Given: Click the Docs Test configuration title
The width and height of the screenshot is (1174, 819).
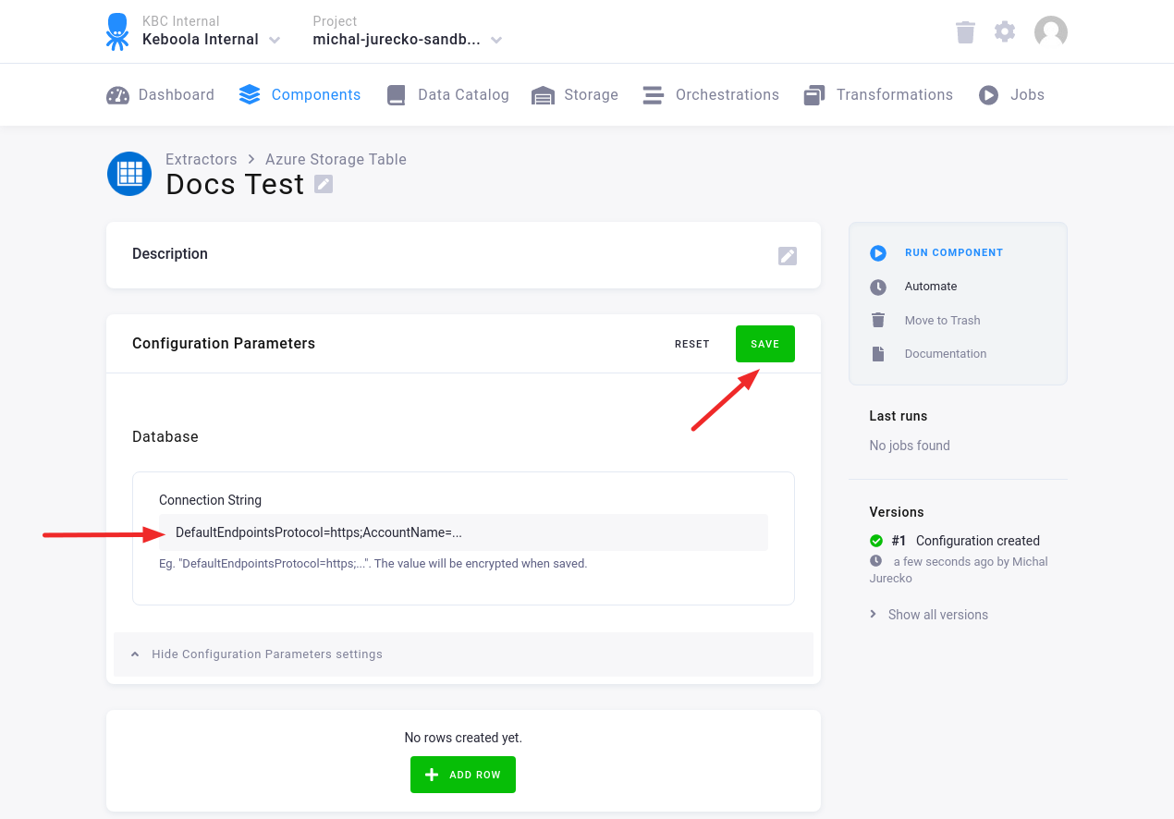Looking at the screenshot, I should [235, 184].
